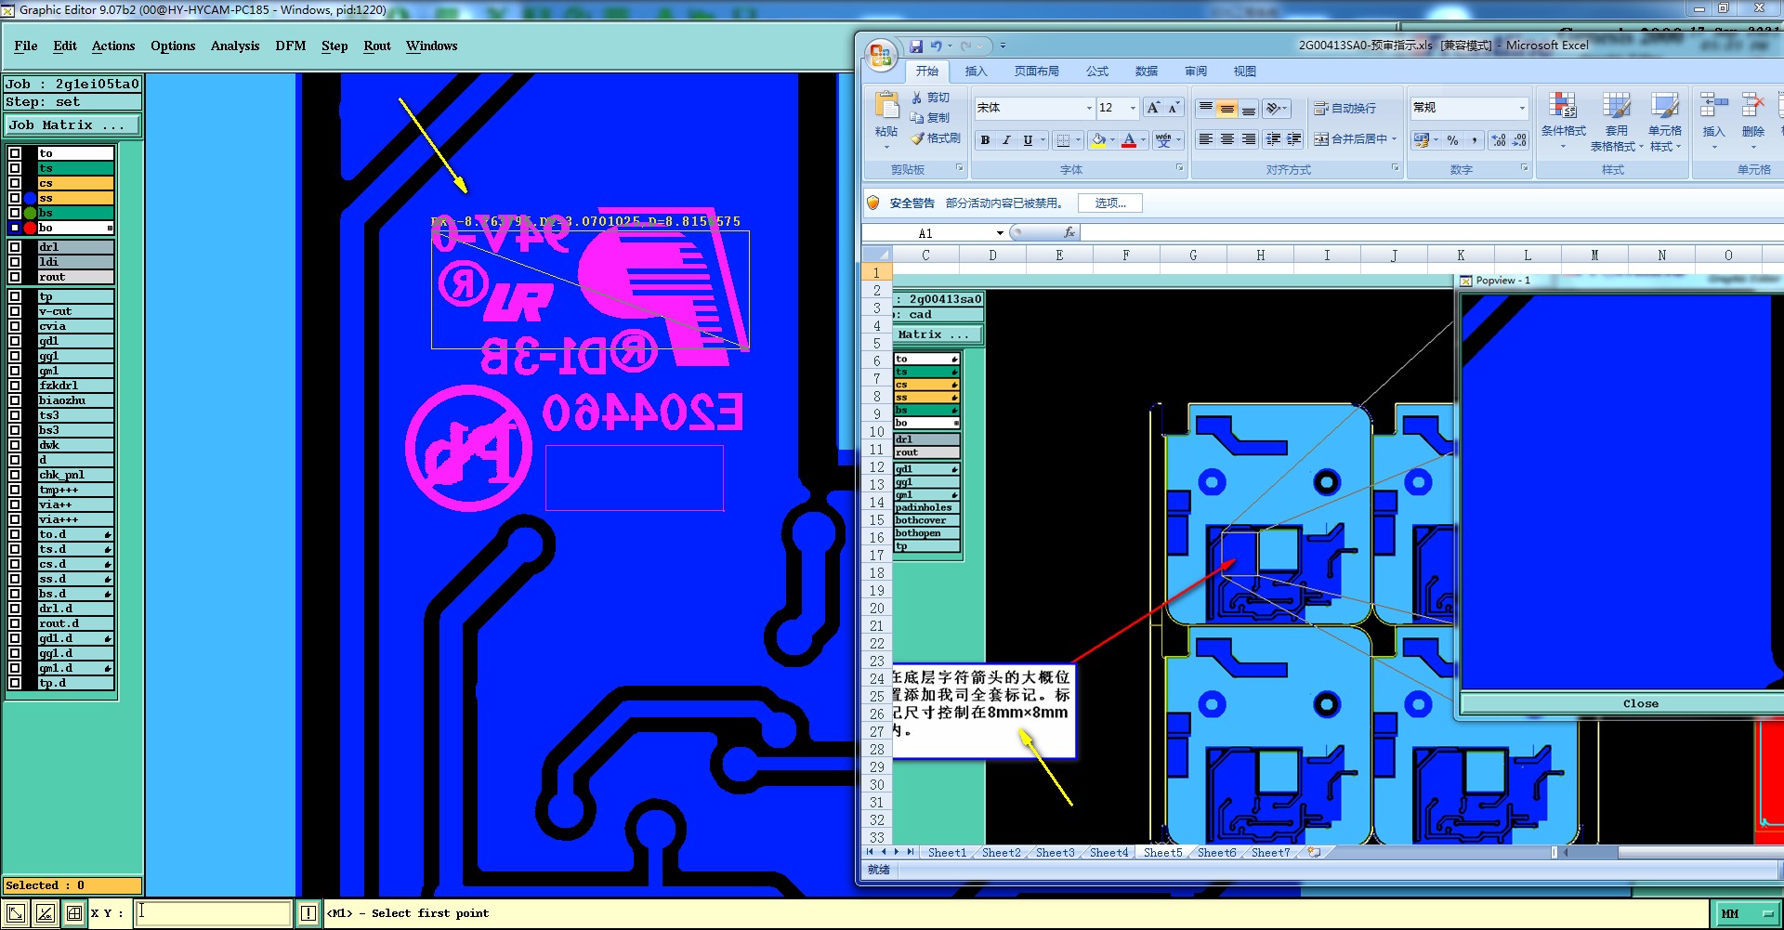Click the Decrease Font Size icon
The width and height of the screenshot is (1784, 930).
click(1174, 108)
